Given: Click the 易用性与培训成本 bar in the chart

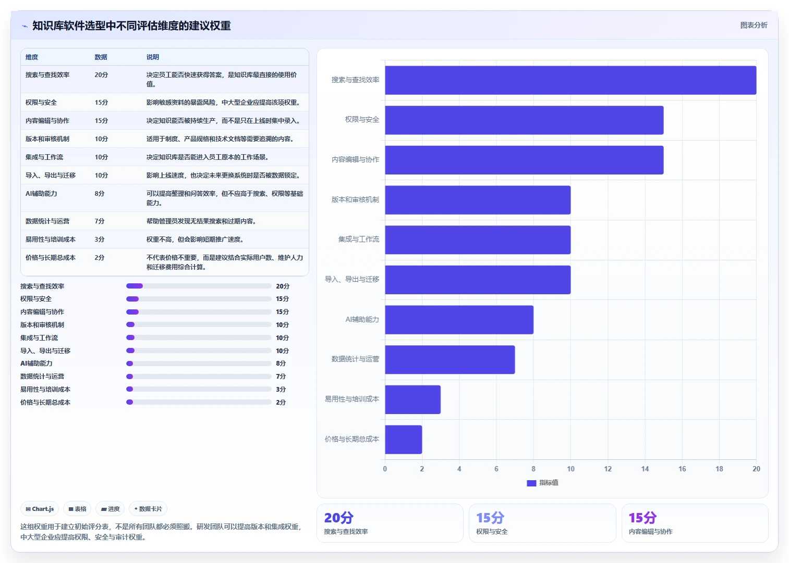Looking at the screenshot, I should pyautogui.click(x=413, y=399).
